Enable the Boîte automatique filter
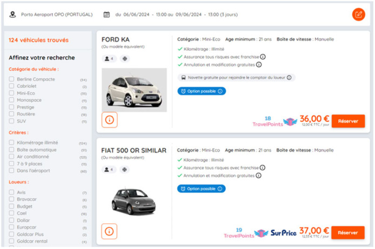 [x=11, y=150]
